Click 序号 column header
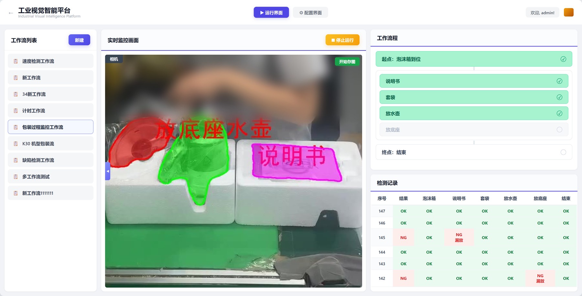 pyautogui.click(x=382, y=198)
